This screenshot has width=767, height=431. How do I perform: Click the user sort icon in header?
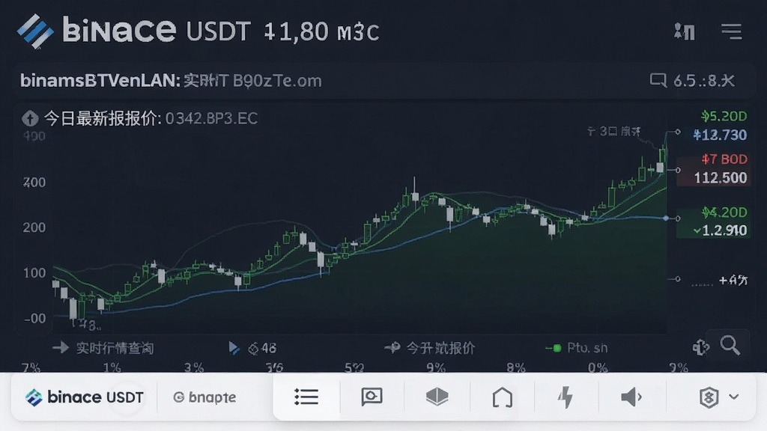(x=685, y=31)
